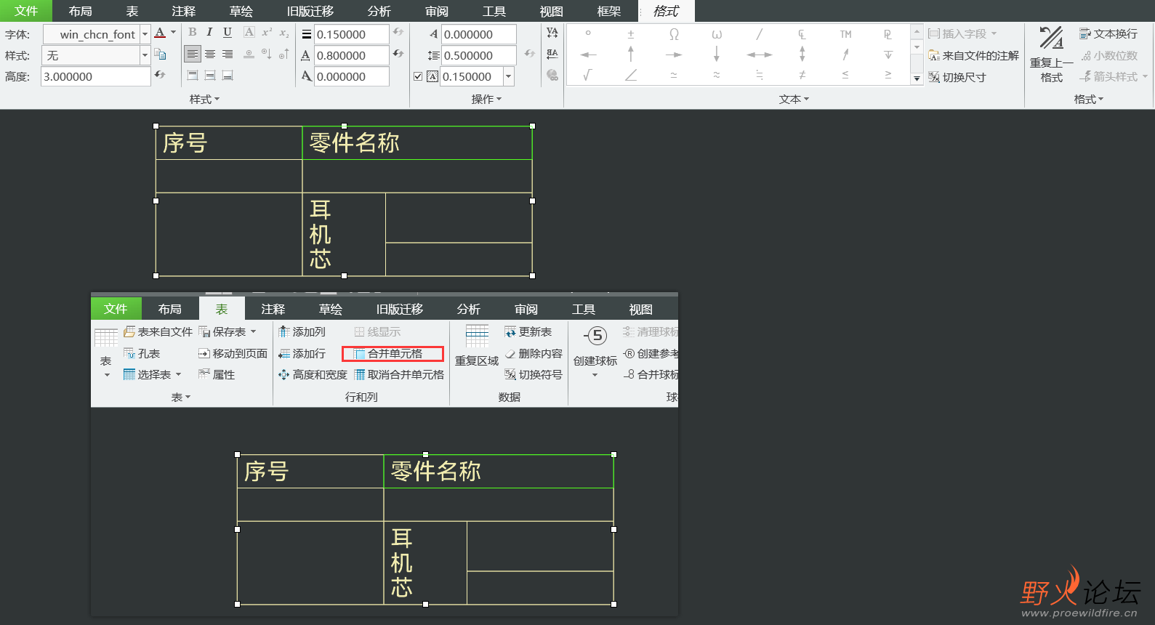
Task: Reset text height to default
Action: coord(160,76)
